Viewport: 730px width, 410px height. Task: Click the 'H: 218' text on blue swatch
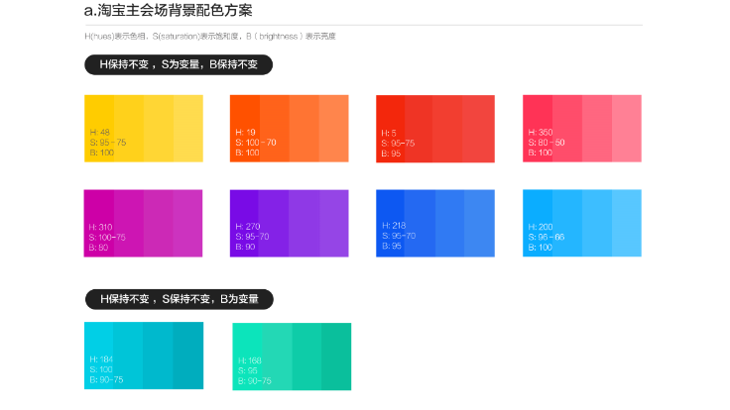pos(394,226)
